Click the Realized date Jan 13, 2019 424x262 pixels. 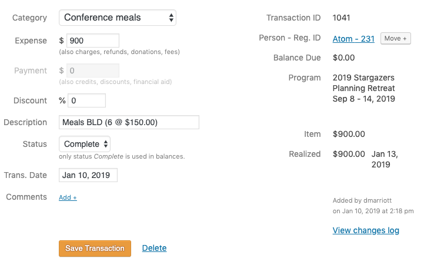coord(385,159)
